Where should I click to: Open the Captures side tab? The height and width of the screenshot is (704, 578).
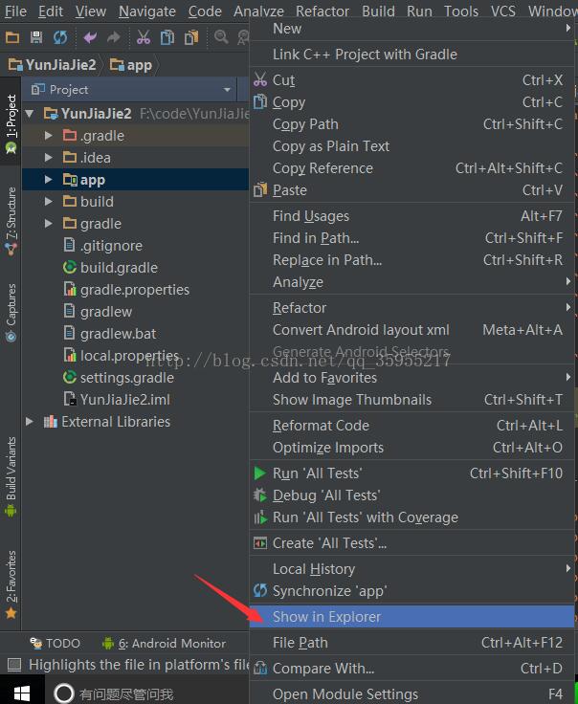coord(11,313)
